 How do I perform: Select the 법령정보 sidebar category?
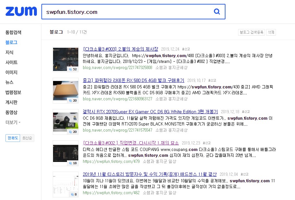(x=13, y=92)
